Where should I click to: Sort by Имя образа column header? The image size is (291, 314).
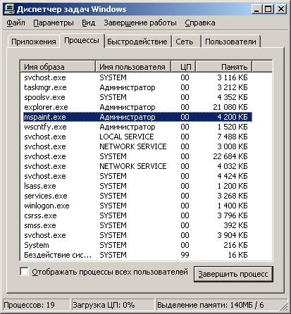coord(58,67)
